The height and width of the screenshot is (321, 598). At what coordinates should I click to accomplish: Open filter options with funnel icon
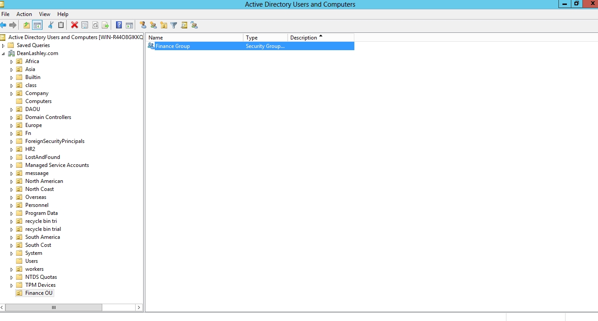click(174, 25)
